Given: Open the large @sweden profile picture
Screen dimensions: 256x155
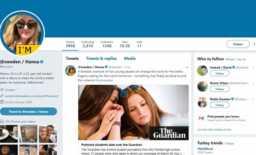Looking at the screenshot, I should [x=22, y=33].
